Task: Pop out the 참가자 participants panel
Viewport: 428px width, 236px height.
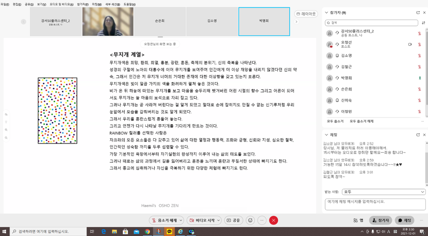Action: 418,13
